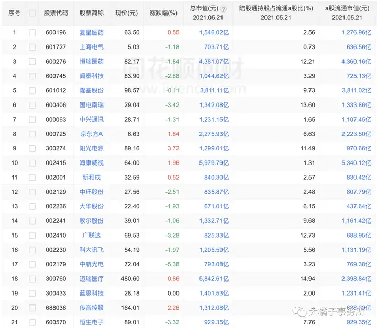Open stock link 歌尔股份
The width and height of the screenshot is (377, 328).
pos(91,221)
